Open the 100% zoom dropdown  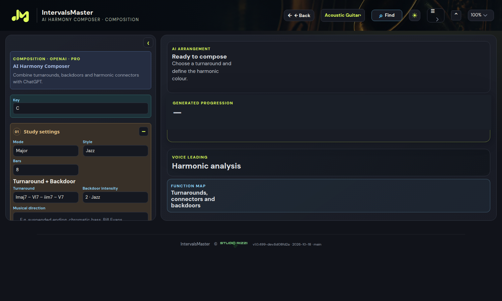tap(481, 15)
